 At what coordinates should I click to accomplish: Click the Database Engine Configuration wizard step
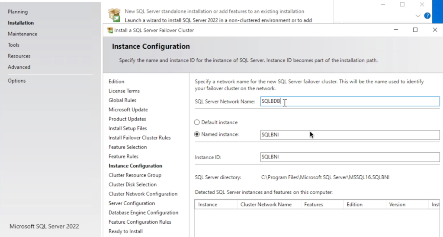[x=143, y=212]
